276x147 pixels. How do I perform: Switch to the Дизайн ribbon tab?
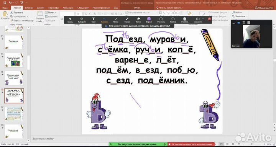(x=40, y=8)
